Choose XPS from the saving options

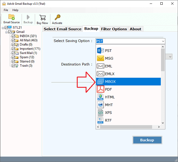coord(128,112)
